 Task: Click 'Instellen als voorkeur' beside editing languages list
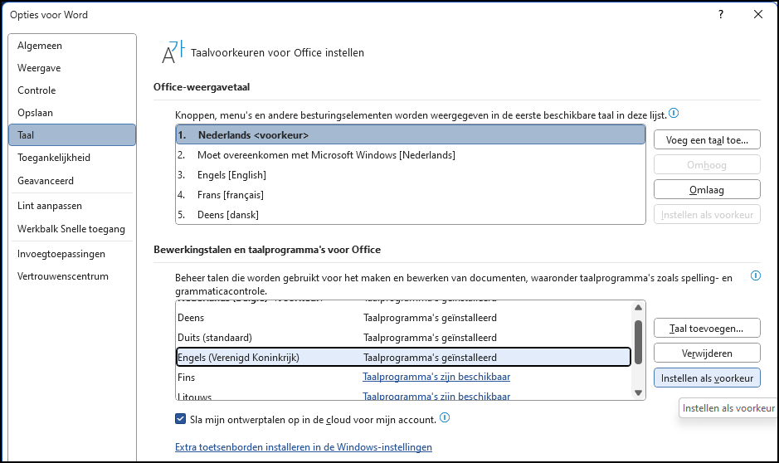(x=707, y=378)
